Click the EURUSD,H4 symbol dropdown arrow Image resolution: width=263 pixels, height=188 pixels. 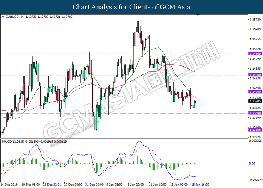click(3, 17)
